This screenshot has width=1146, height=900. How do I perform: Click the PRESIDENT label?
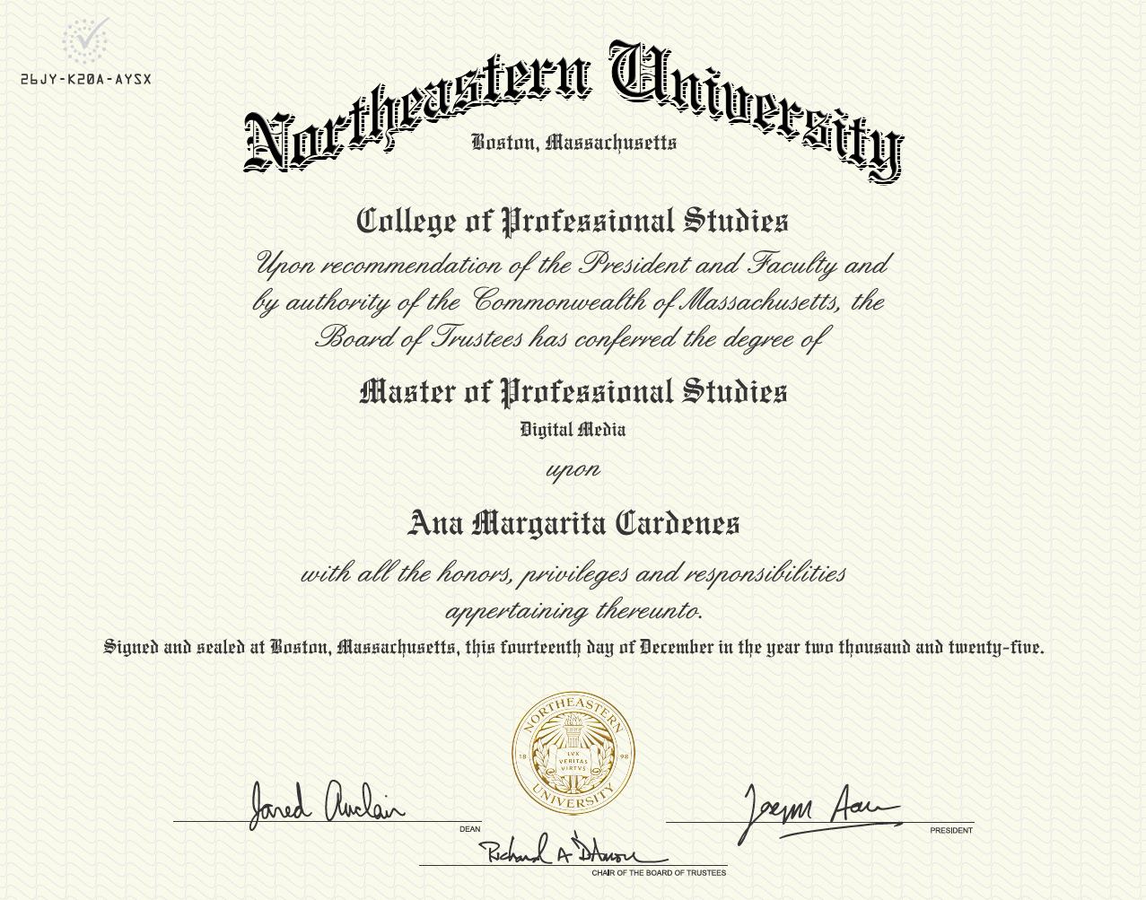(951, 831)
